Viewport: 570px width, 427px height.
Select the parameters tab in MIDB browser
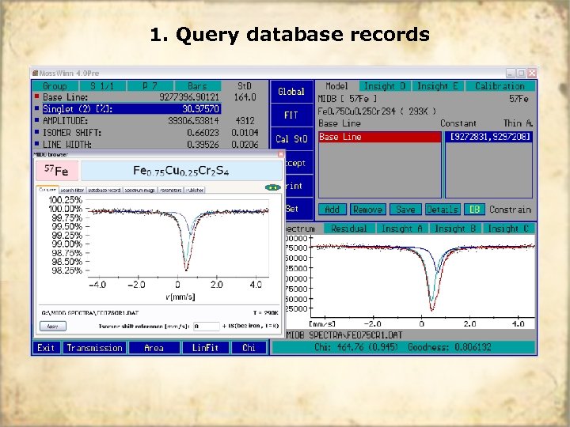point(171,190)
